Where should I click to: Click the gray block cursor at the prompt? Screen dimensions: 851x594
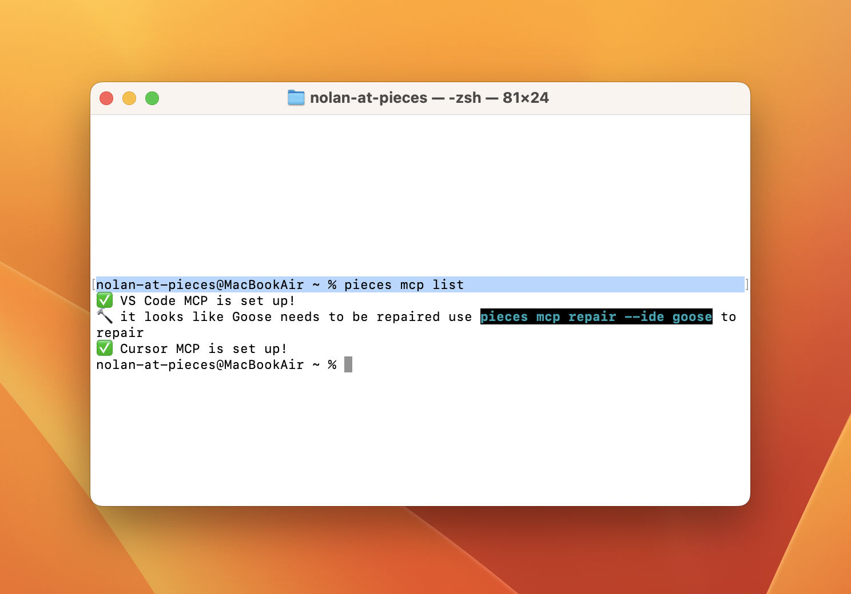point(348,364)
